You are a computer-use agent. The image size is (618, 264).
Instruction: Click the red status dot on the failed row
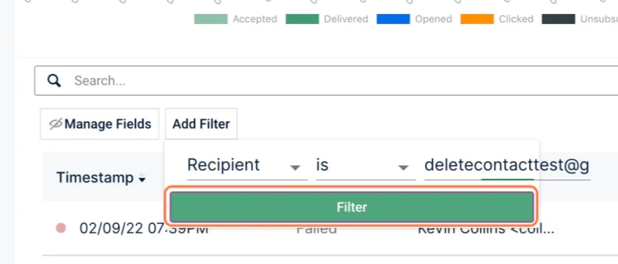point(61,228)
